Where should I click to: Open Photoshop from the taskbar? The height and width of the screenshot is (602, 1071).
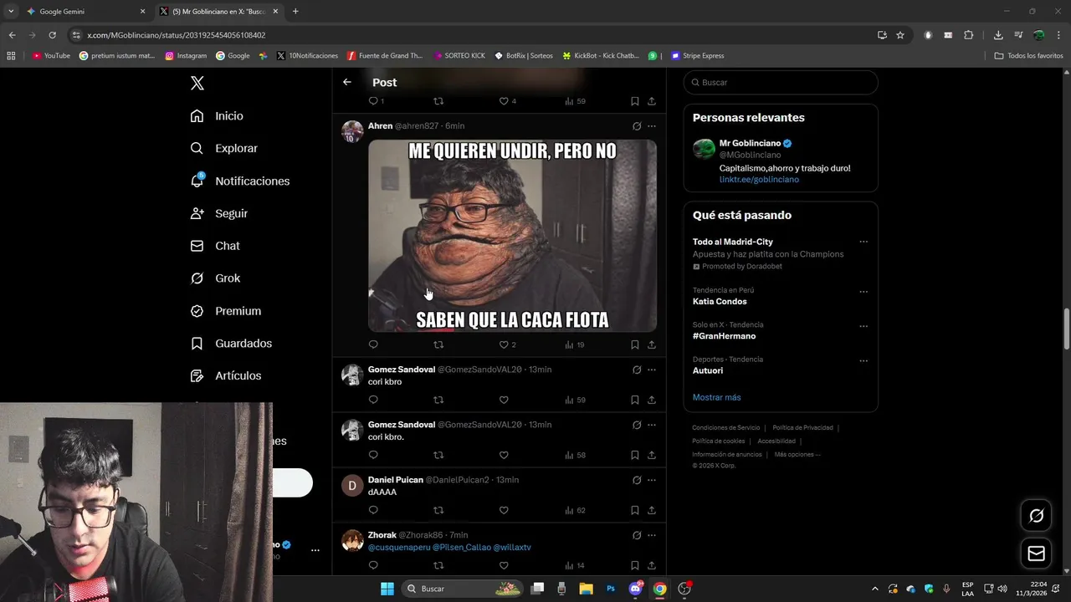click(611, 589)
